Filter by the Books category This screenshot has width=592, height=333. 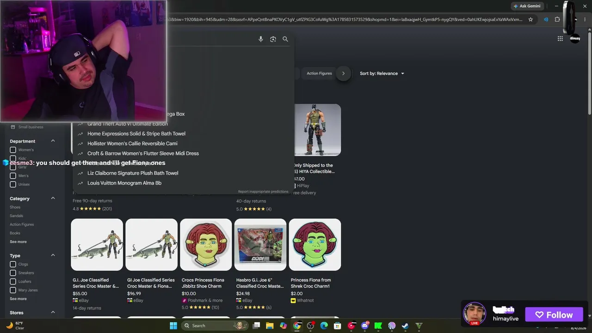[15, 233]
